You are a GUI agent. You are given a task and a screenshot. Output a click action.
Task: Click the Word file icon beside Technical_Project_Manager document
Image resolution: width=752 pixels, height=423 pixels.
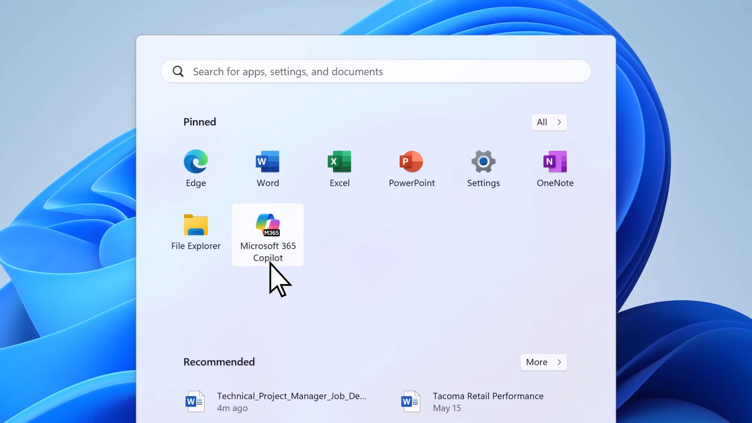tap(195, 402)
